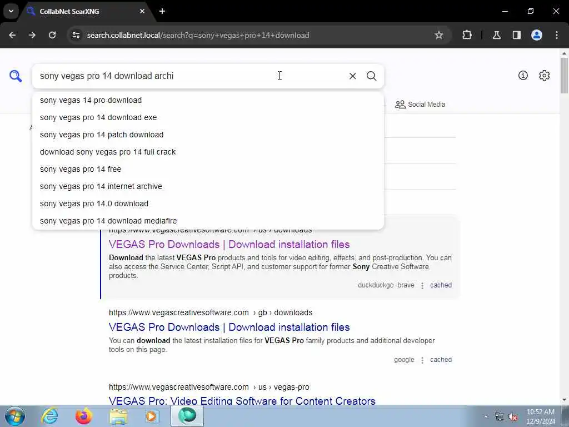Open Windows Explorer folder from the taskbar
The width and height of the screenshot is (569, 427).
(119, 416)
